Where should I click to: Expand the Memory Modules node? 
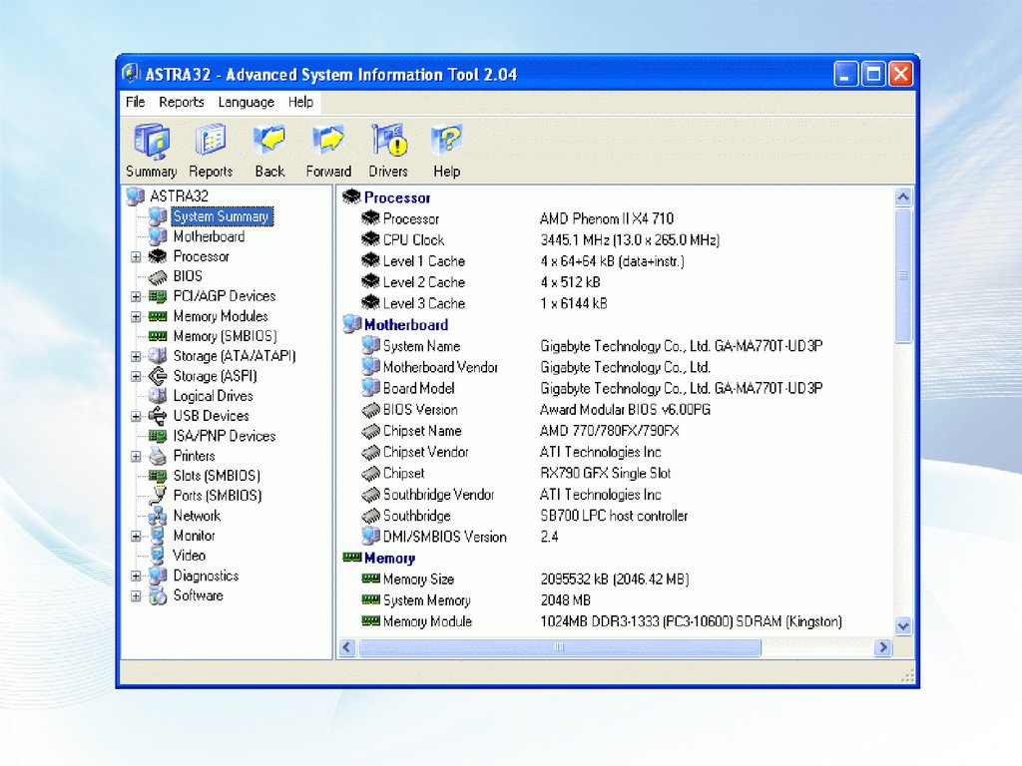pos(136,317)
